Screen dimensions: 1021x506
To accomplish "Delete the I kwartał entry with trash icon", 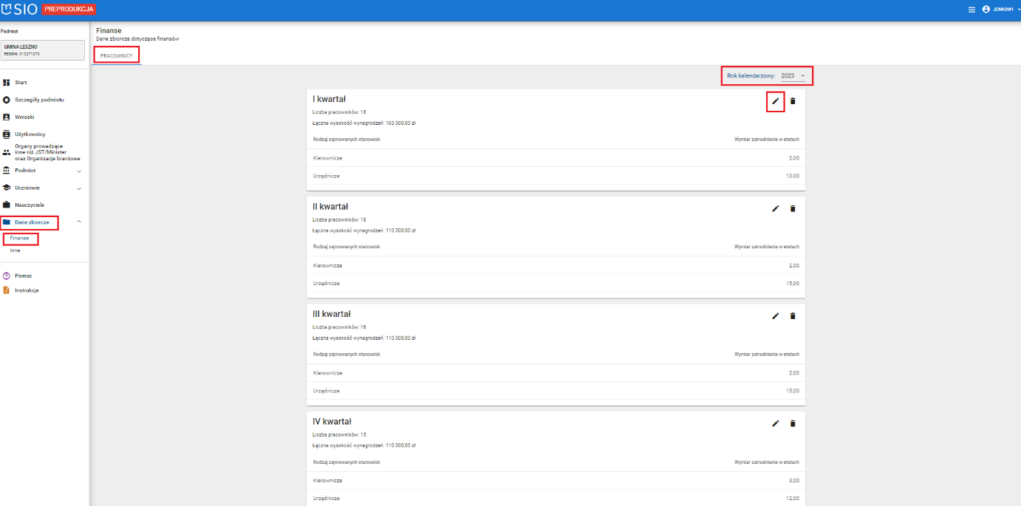I will click(793, 101).
